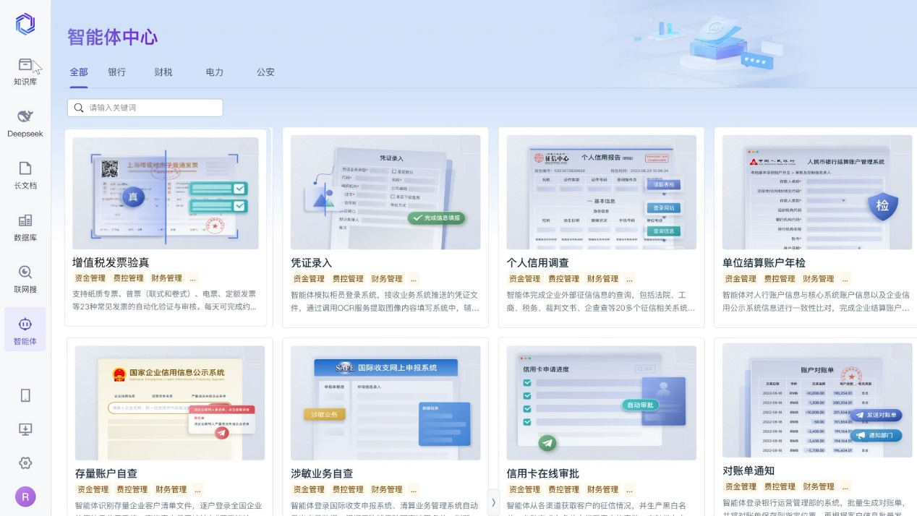Viewport: 917px width, 516px height.
Task: Open the 知识库 section in sidebar
Action: [25, 69]
